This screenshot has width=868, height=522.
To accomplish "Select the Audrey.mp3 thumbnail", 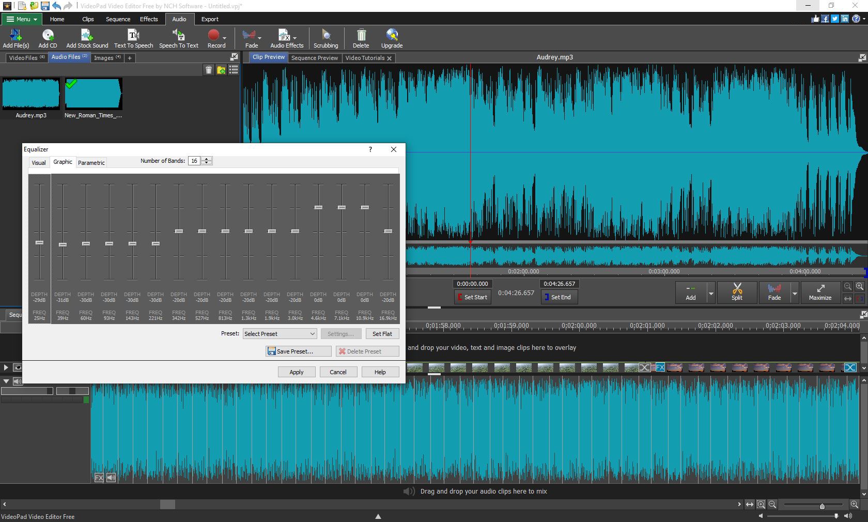I will click(x=30, y=94).
